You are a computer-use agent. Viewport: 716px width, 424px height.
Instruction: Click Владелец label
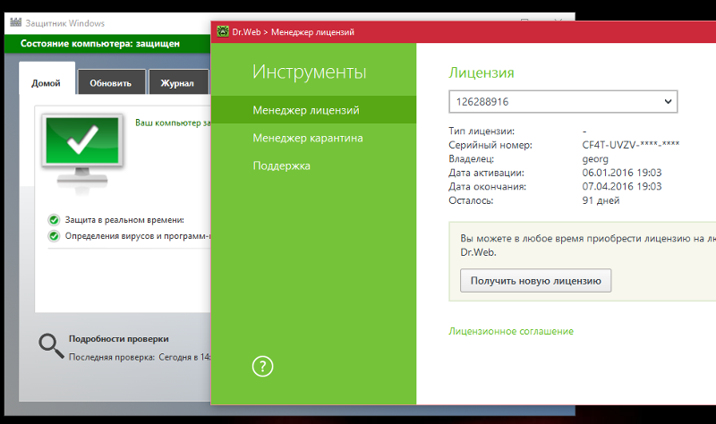(472, 159)
